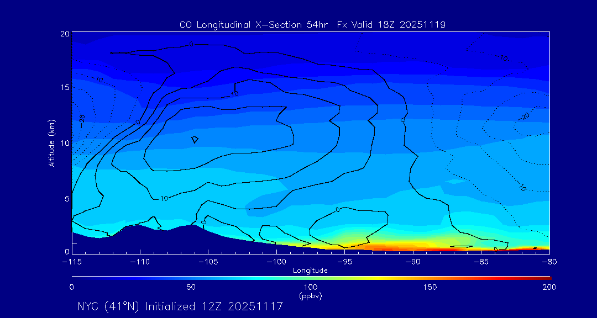Screen dimensions: 597x318
Task: Click the 20 km altitude tick label
Action: coord(64,34)
